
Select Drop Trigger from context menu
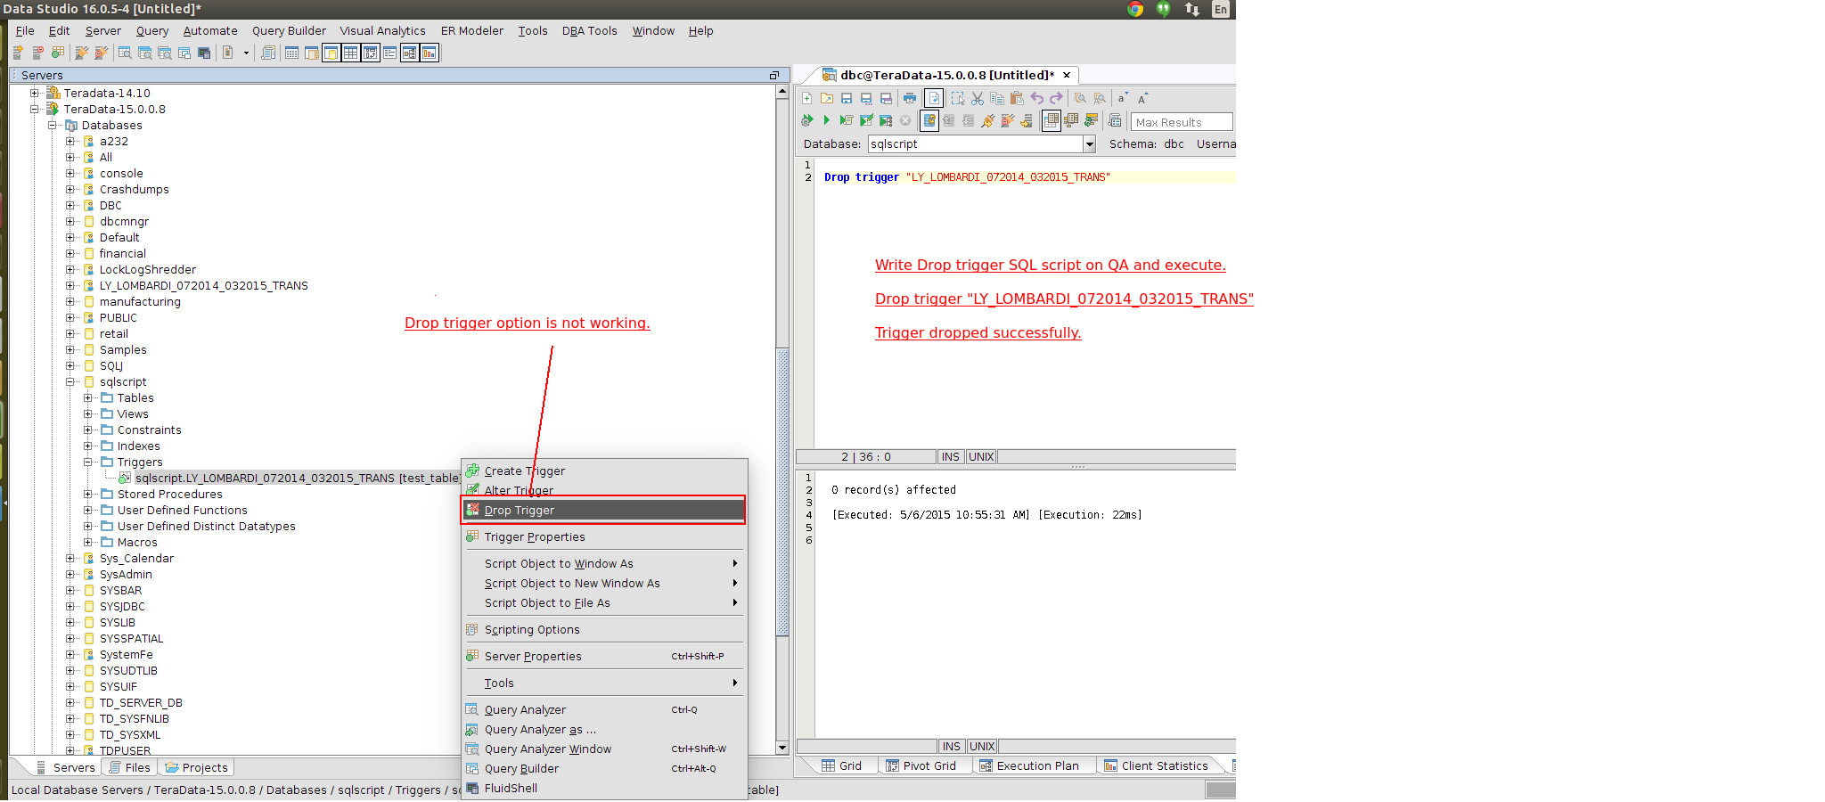[x=605, y=510]
